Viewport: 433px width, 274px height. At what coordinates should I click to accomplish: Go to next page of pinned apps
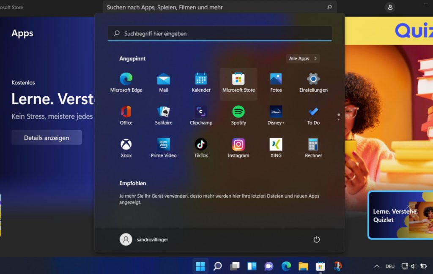tap(339, 119)
